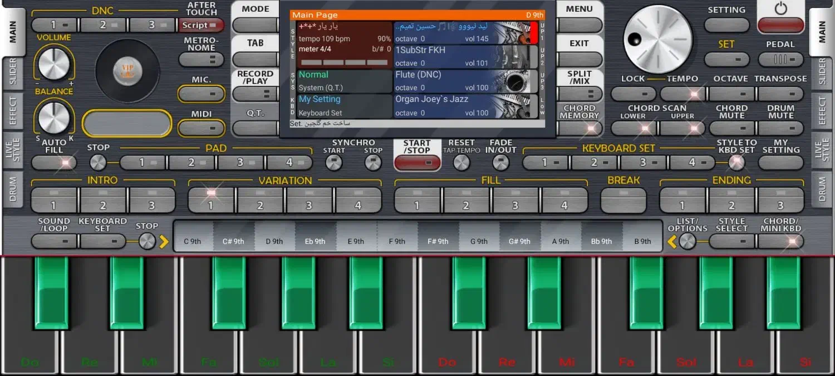
Task: Open the Style Select list
Action: click(x=731, y=241)
